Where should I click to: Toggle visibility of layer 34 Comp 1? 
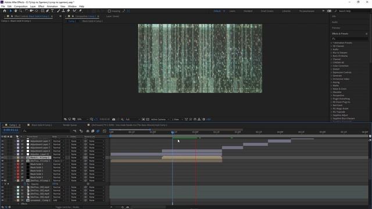tap(2, 200)
